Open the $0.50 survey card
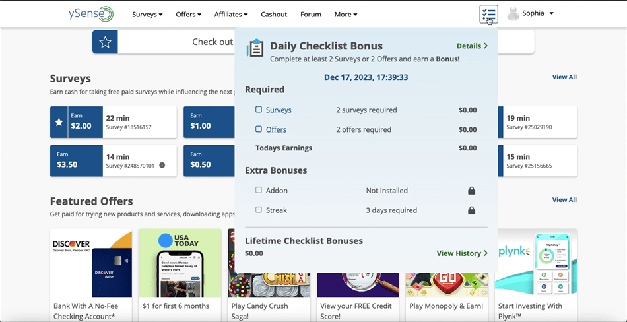Viewport: 627px width, 322px height. pos(209,161)
